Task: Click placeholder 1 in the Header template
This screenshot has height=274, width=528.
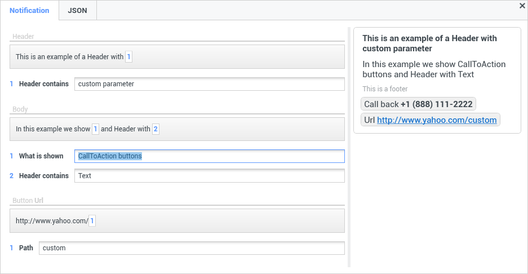Action: (x=128, y=56)
